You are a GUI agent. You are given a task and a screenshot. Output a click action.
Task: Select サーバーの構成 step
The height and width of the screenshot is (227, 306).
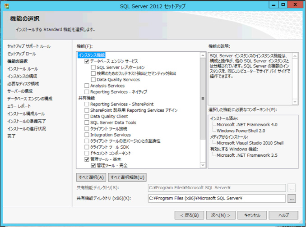click(x=20, y=91)
